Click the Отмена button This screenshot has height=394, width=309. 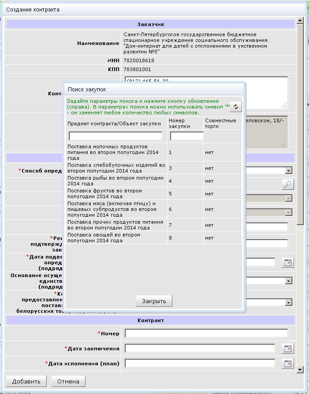coord(68,381)
